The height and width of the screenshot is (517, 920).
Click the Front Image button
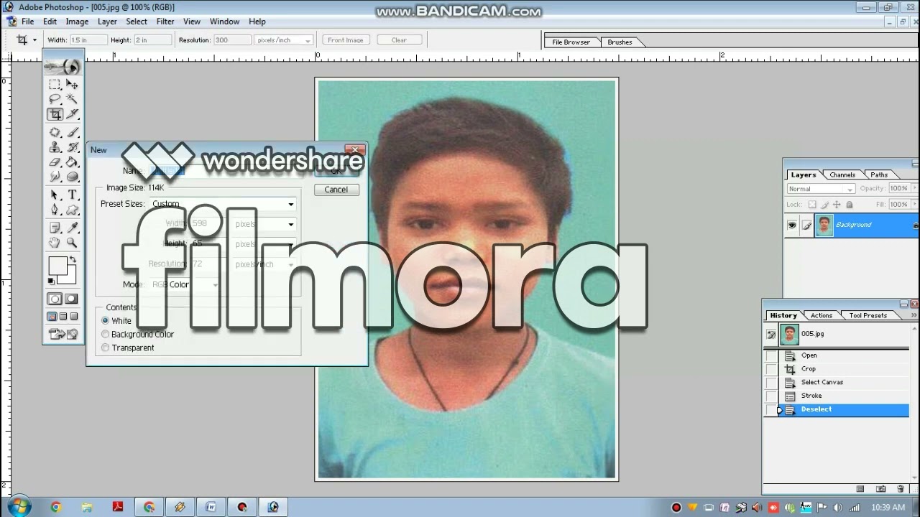[x=346, y=40]
